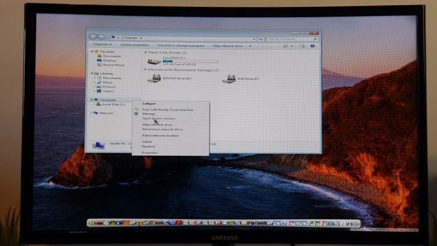Click the Back navigation arrow in Explorer
The image size is (437, 246).
click(x=93, y=37)
